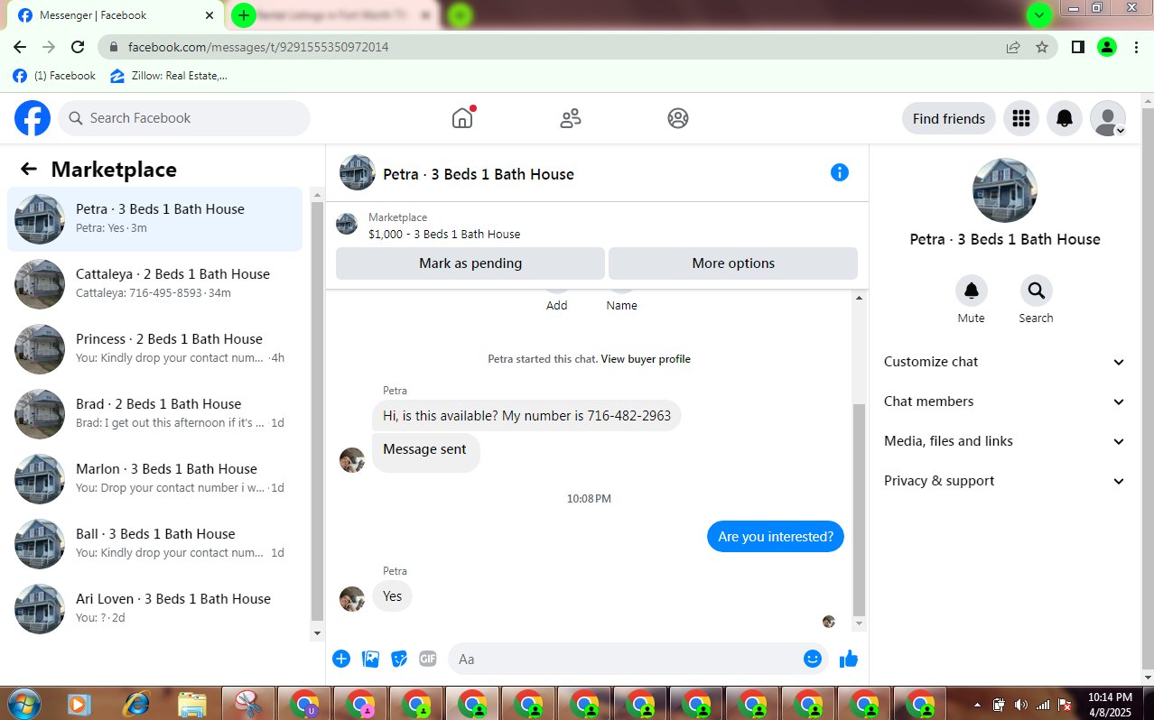Click Mark as pending button

tap(470, 263)
